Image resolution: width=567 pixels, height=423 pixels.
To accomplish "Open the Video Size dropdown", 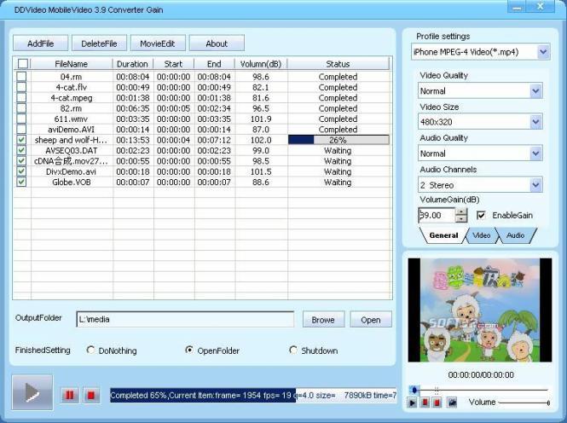I will (x=535, y=122).
